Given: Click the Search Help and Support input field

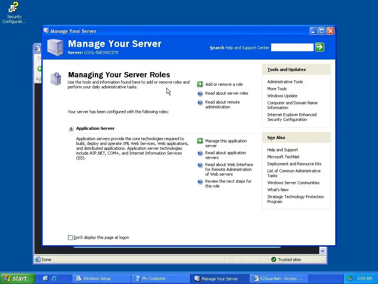Looking at the screenshot, I should pyautogui.click(x=292, y=47).
